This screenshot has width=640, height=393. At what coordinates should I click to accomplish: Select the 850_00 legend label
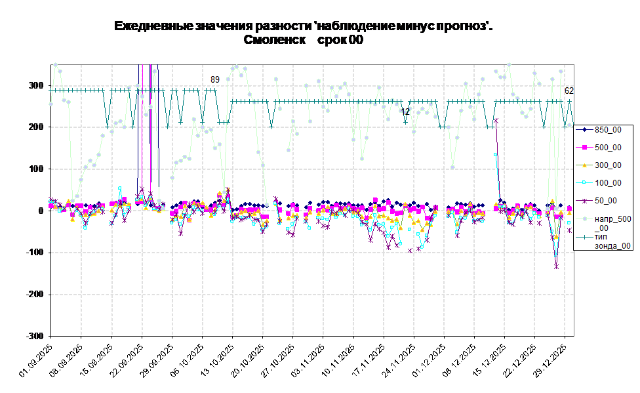tap(608, 130)
